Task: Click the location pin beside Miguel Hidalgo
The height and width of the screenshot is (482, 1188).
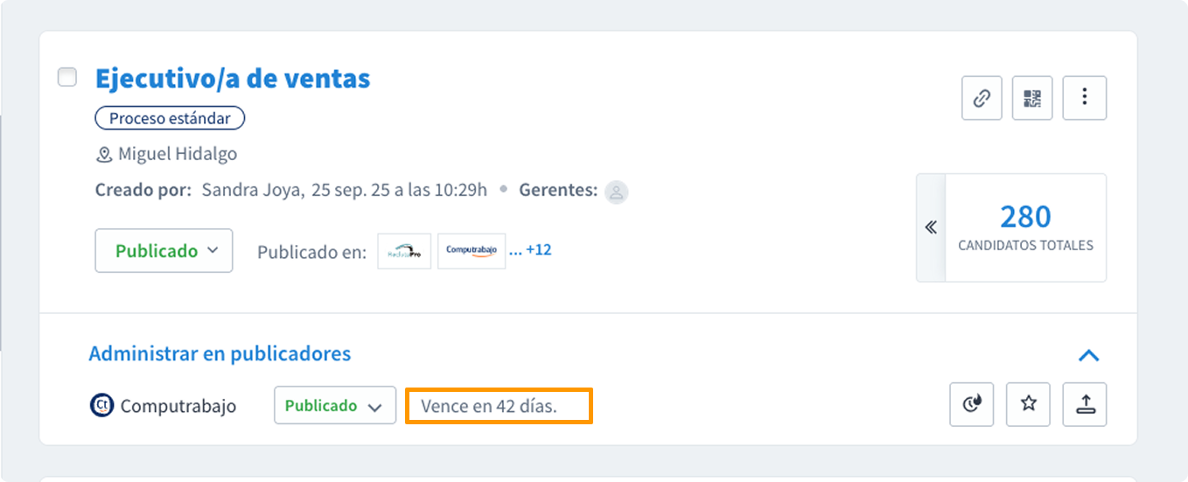Action: 104,155
